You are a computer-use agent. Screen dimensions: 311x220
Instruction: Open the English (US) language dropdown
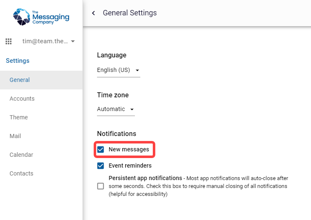click(x=118, y=70)
